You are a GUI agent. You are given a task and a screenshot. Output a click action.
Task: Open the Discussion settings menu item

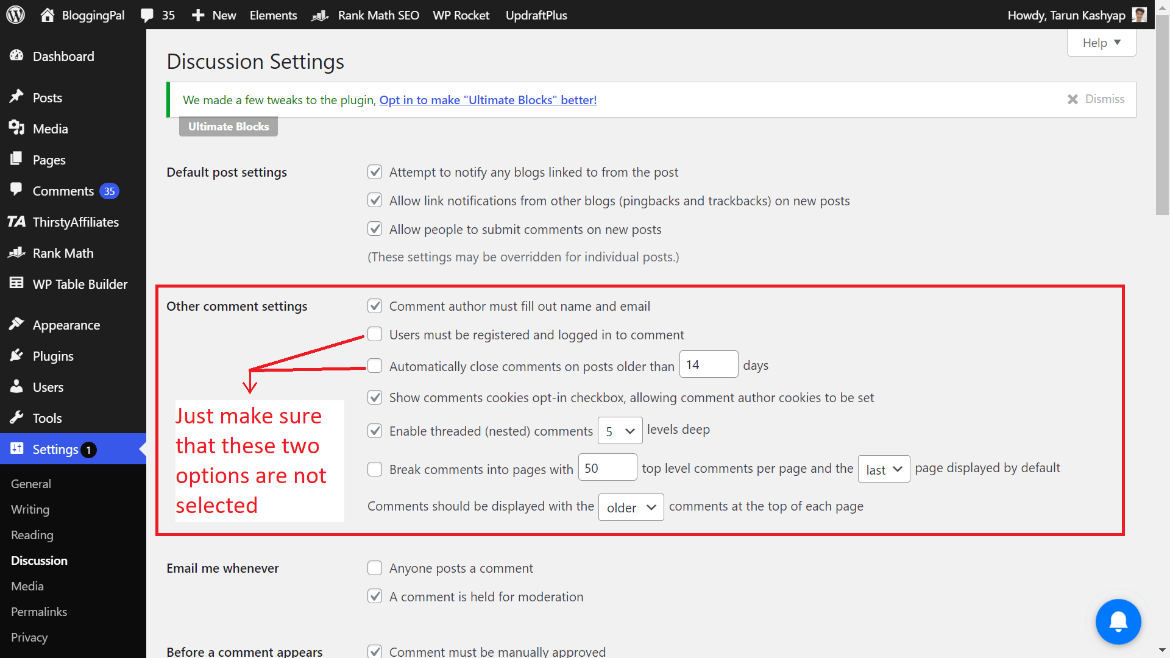(x=40, y=560)
